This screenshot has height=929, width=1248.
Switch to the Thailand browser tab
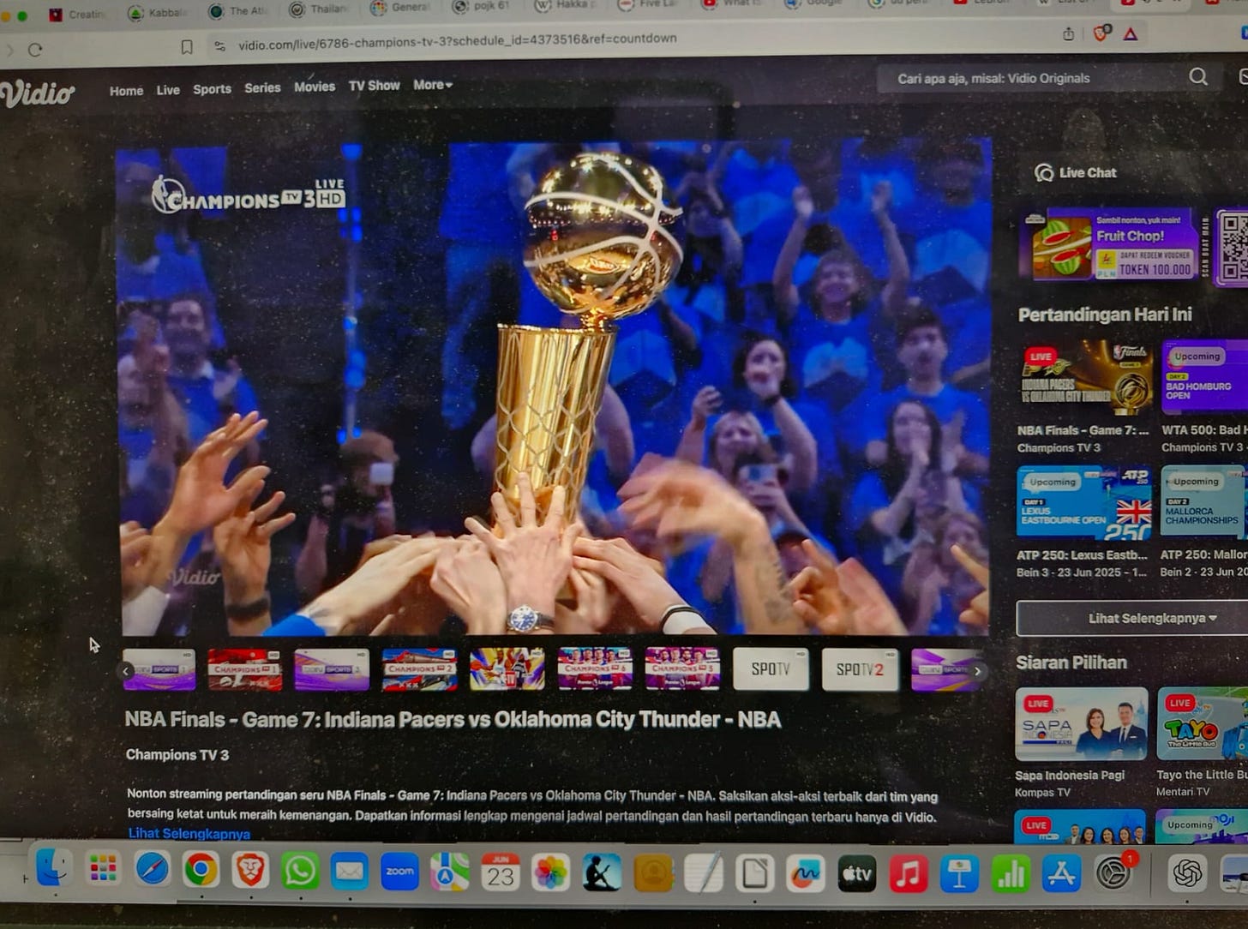(321, 9)
